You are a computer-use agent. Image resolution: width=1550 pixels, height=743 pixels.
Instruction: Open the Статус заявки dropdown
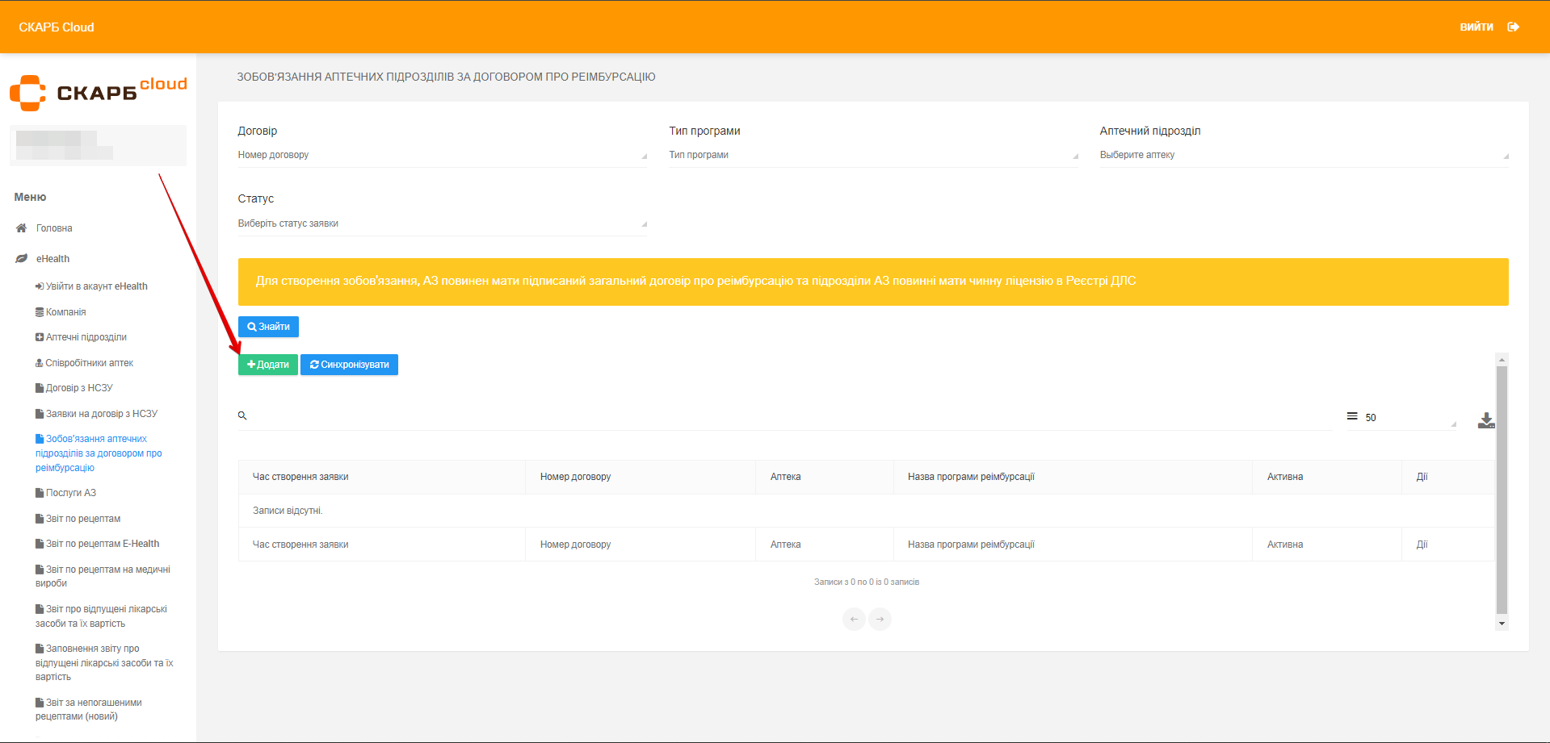pyautogui.click(x=442, y=223)
